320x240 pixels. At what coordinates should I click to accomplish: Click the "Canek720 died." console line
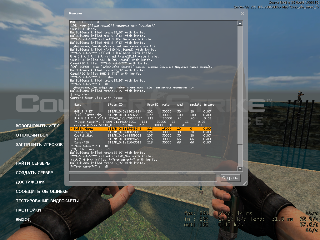tap(83, 29)
